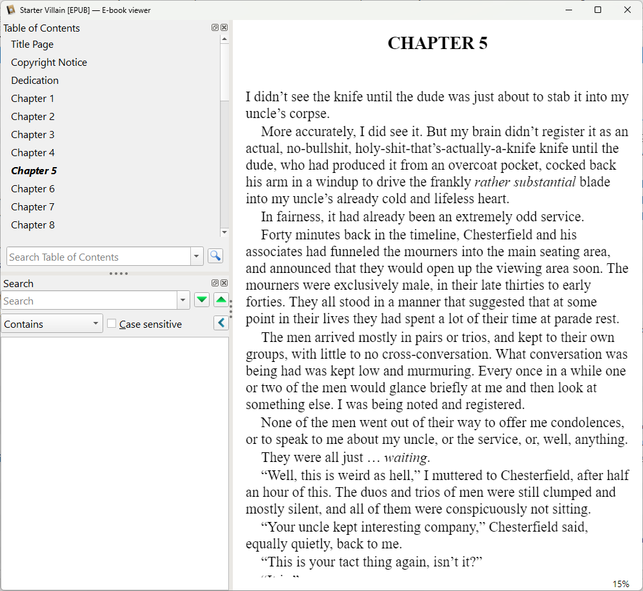
Task: Go to Chapter 4
Action: point(32,152)
